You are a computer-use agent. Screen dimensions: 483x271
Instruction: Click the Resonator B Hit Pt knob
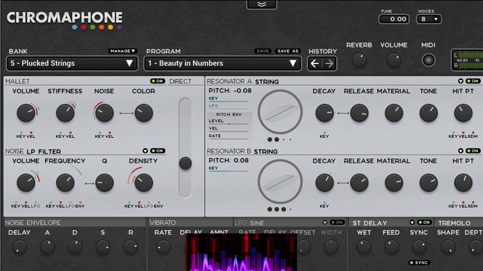[x=463, y=183]
